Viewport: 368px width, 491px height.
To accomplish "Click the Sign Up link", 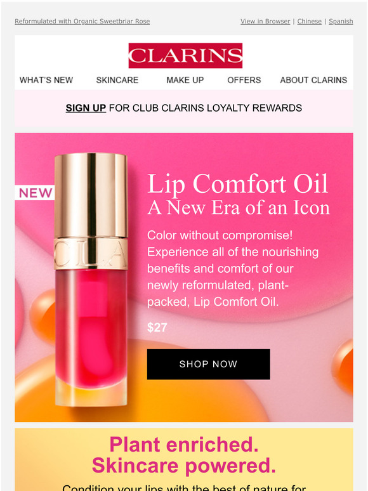I will pyautogui.click(x=86, y=108).
